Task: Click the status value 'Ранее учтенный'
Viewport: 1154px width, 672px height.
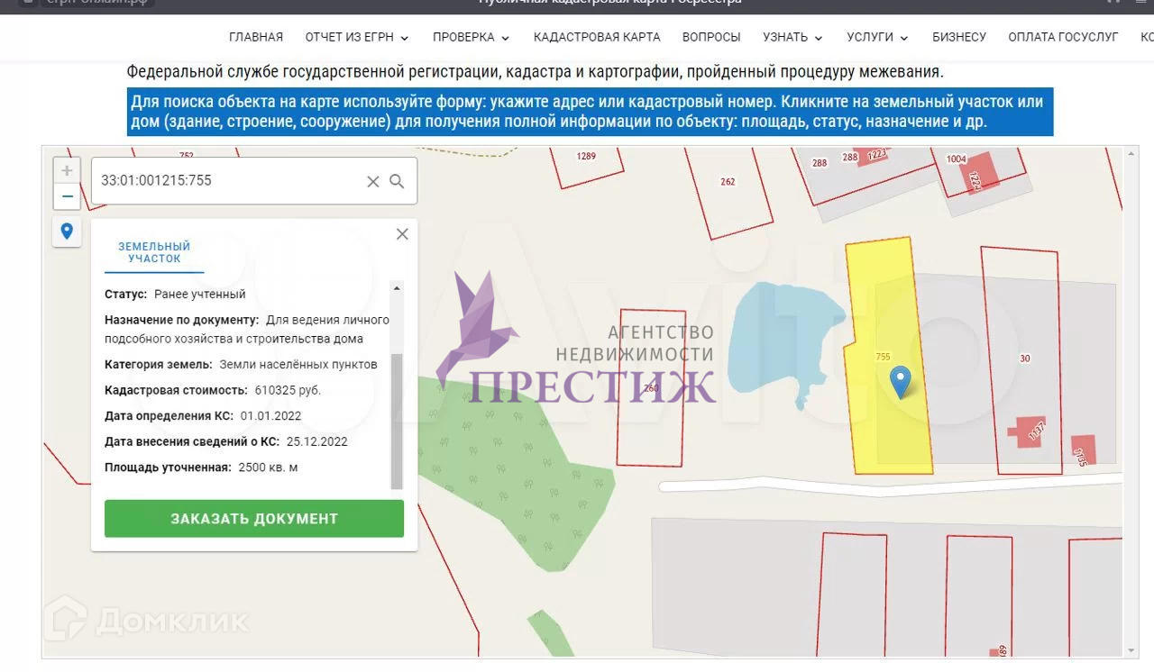Action: pos(200,295)
